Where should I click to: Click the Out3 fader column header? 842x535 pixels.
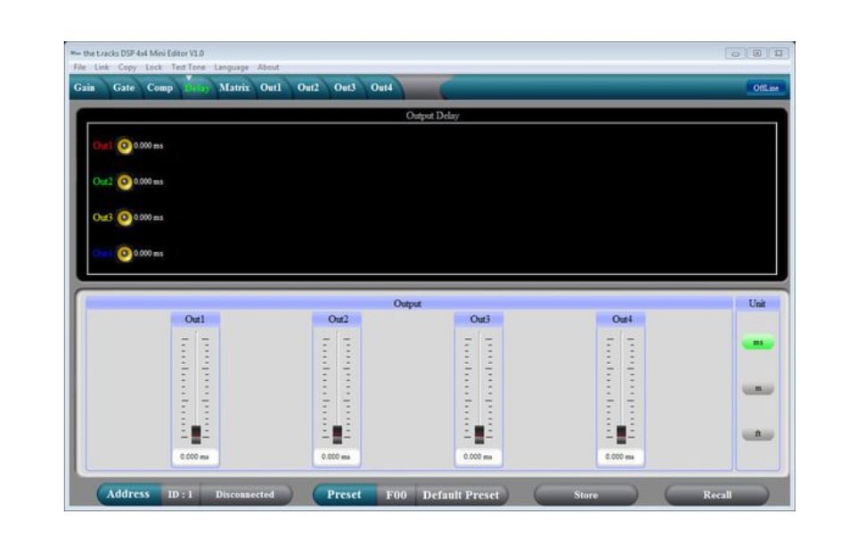click(479, 320)
